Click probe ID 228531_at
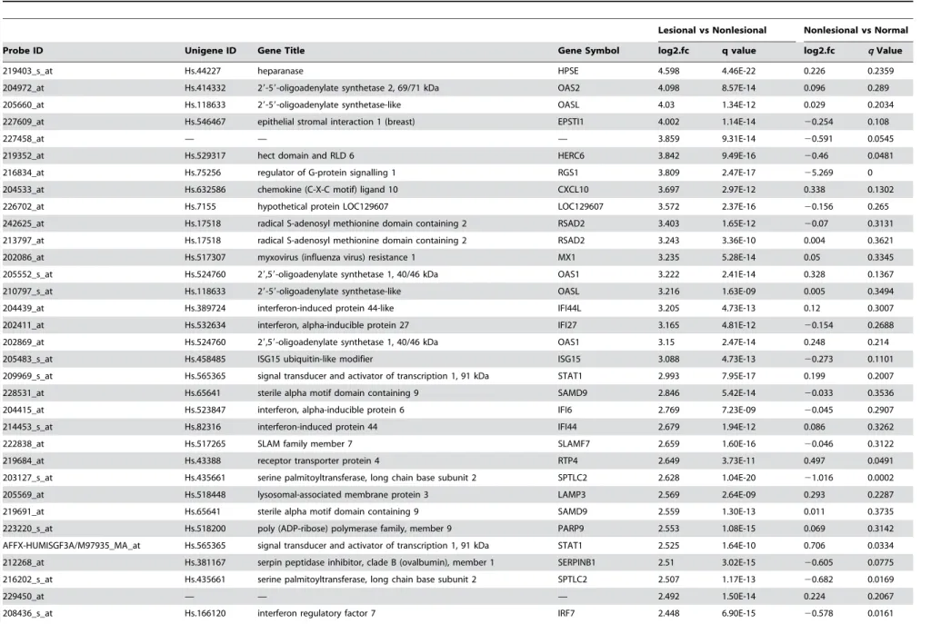The width and height of the screenshot is (931, 624). [x=23, y=393]
